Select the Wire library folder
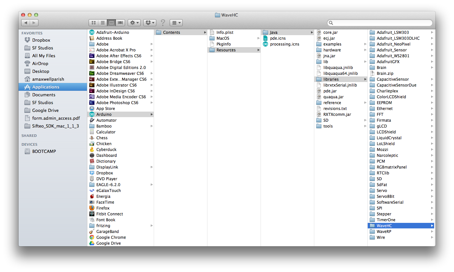Viewport: 454px width, 272px height. point(401,237)
